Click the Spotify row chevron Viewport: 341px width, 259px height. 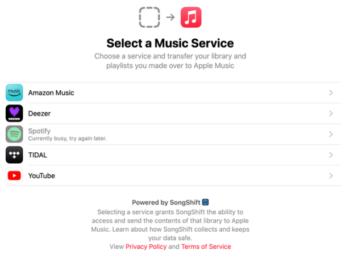pos(331,134)
